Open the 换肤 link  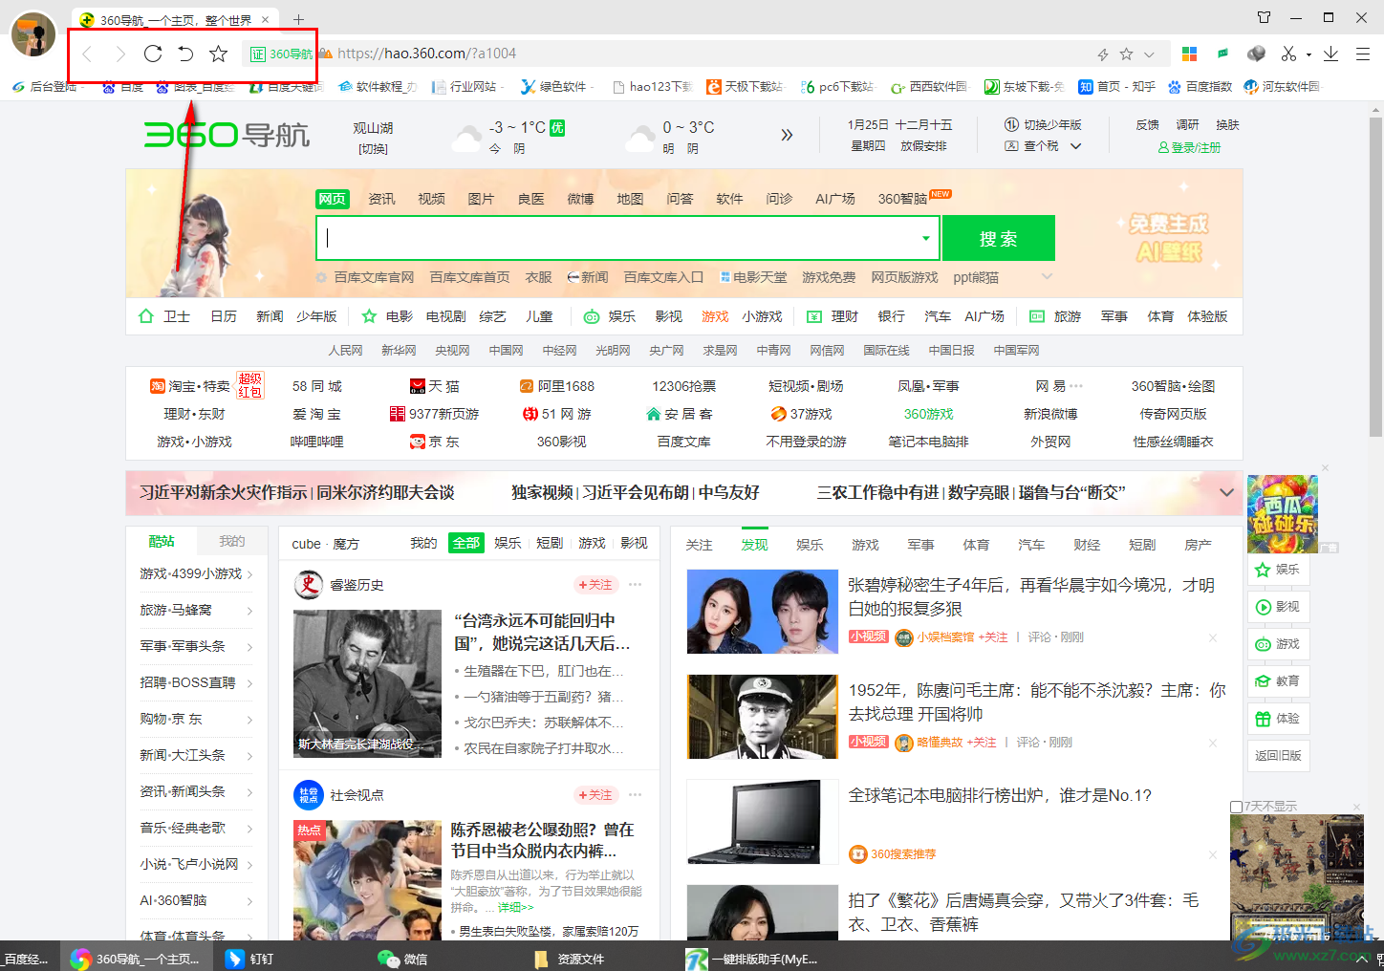[x=1227, y=125]
